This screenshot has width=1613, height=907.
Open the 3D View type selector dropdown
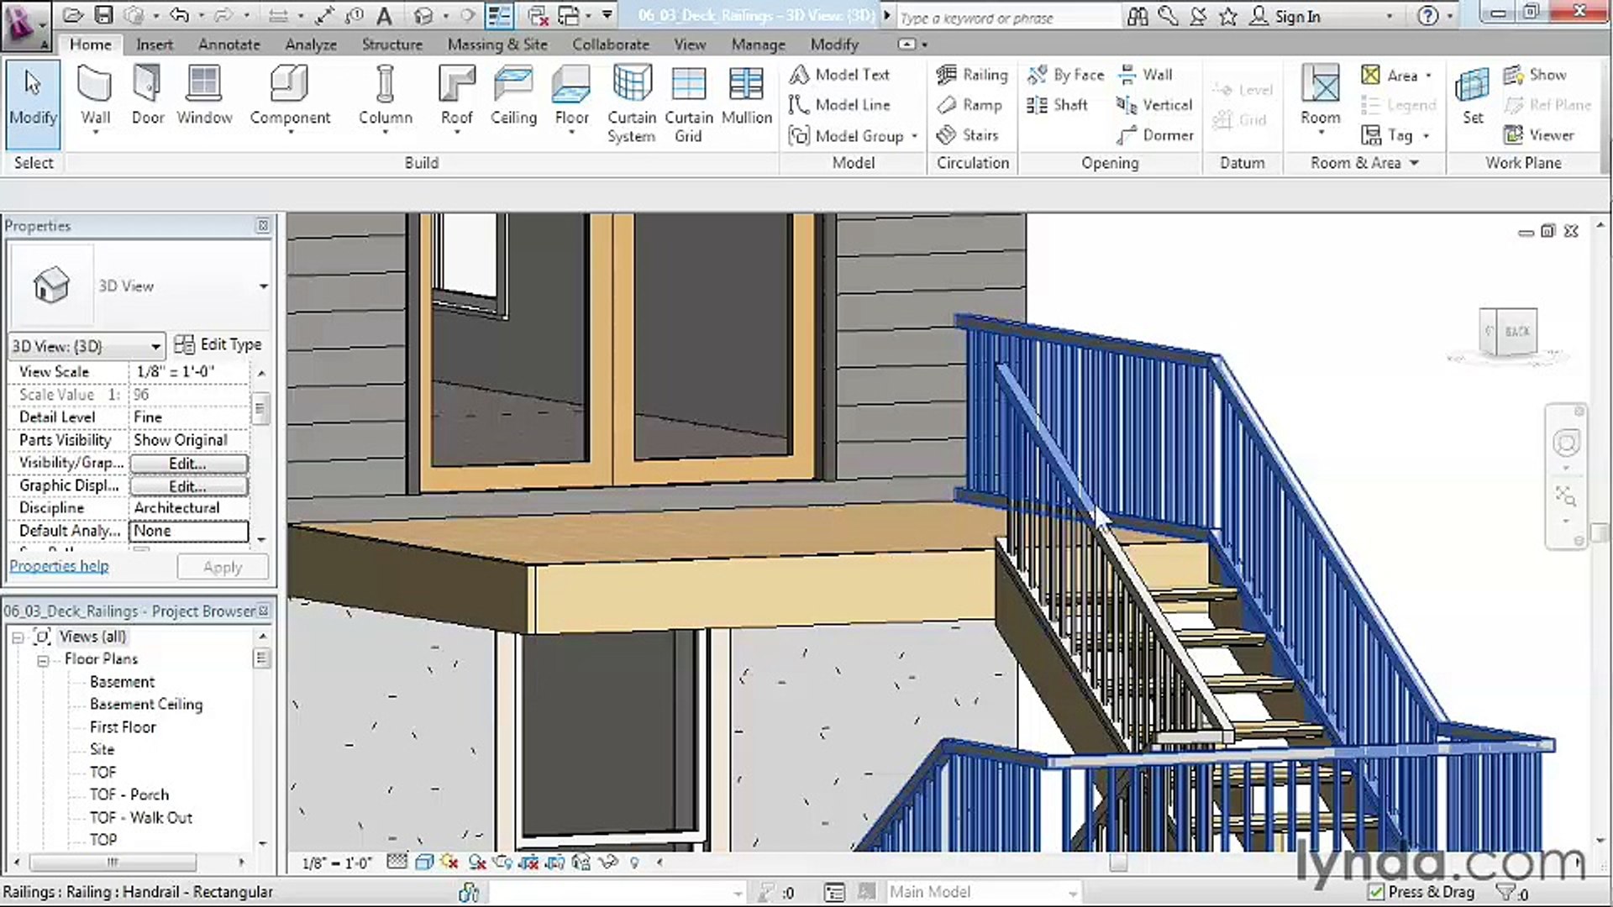point(263,286)
